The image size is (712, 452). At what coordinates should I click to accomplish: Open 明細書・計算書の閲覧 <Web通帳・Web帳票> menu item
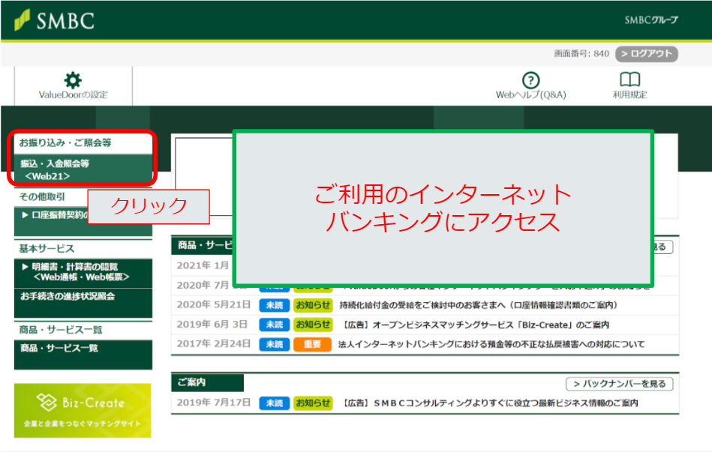[x=83, y=273]
